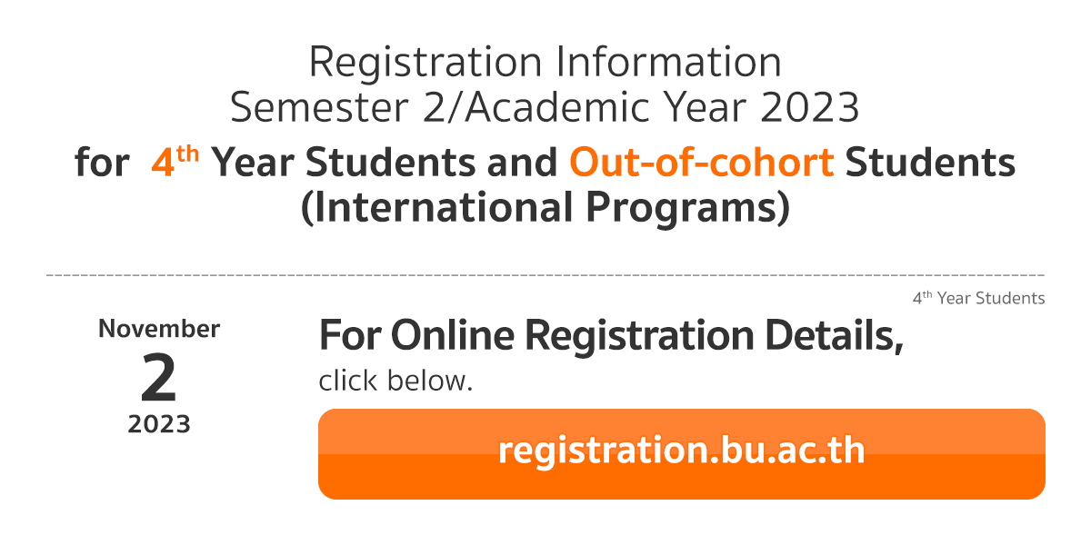Open the registration.bu.ac.th orange button
1091x545 pixels.
(681, 454)
